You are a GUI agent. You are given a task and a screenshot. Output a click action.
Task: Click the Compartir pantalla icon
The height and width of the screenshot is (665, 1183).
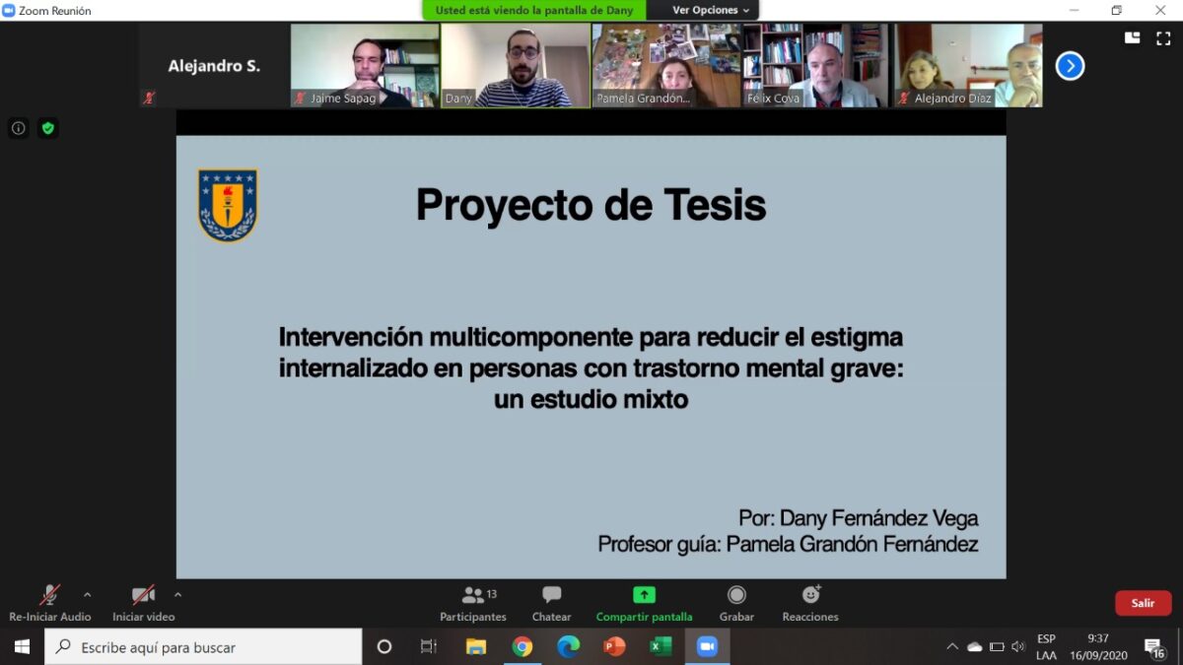(x=644, y=595)
